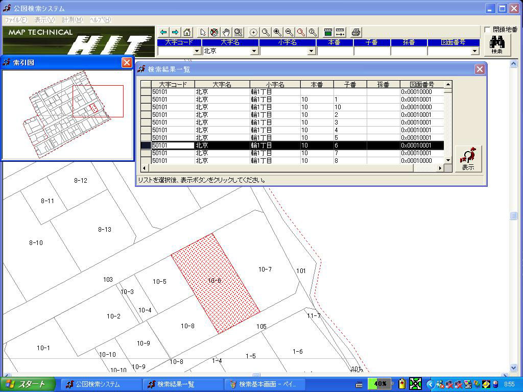Screen dimensions: 523x392
Task: Click parcel label 8-13 on the map
Action: [104, 229]
